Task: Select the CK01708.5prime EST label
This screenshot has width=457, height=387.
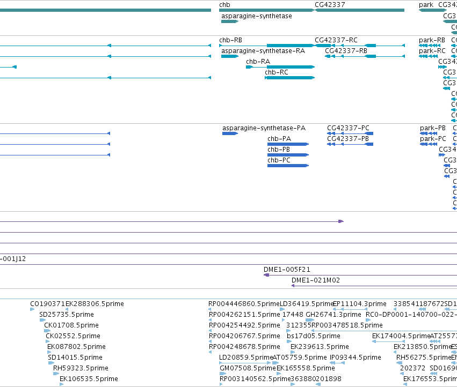Action: coord(71,325)
